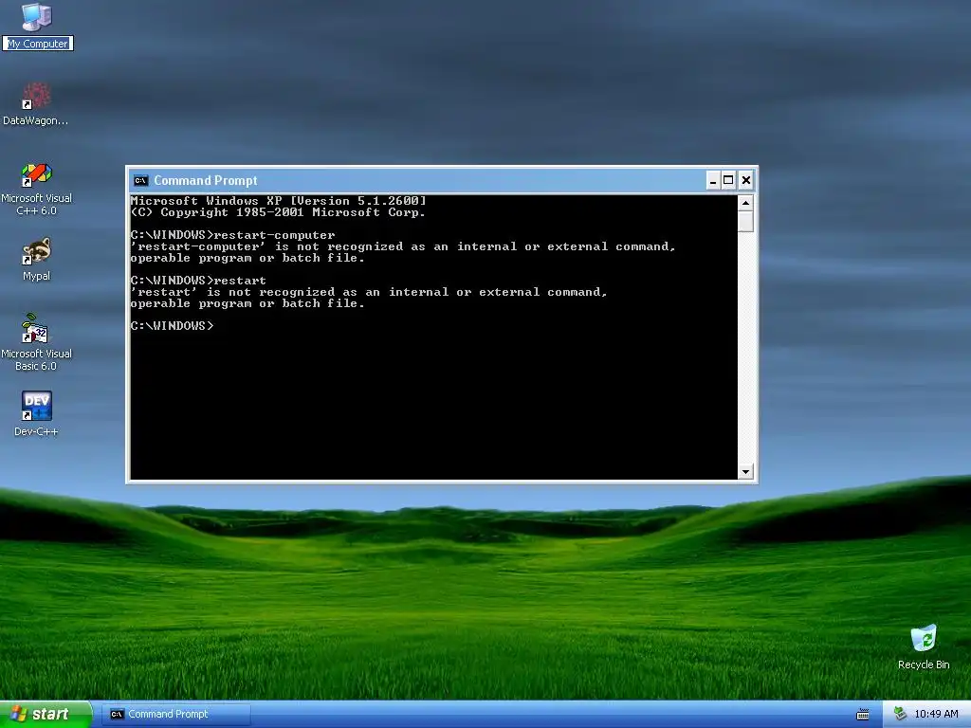Click the C:\WINDOWS>restart command line
The width and height of the screenshot is (971, 728).
(x=198, y=281)
